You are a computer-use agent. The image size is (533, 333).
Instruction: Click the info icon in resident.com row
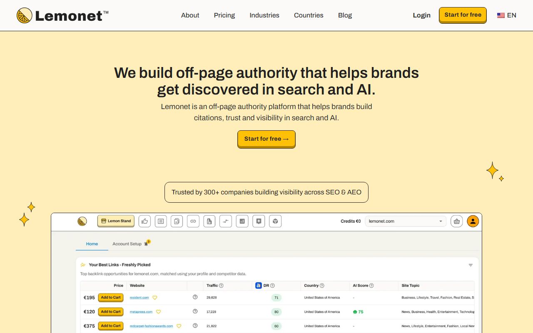tap(195, 297)
